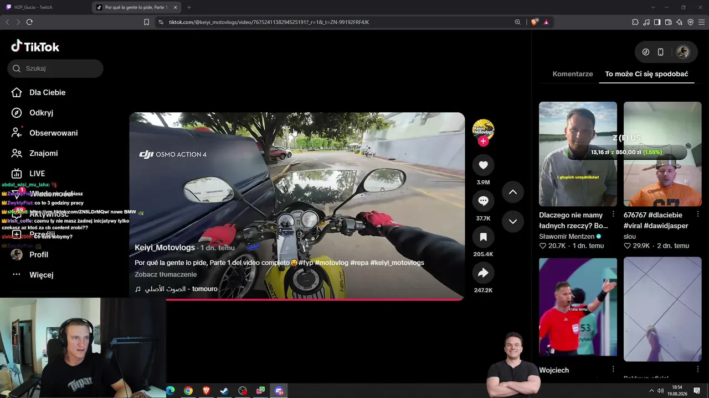
Task: Open Dla Ciebie feed in sidebar
Action: 38,92
